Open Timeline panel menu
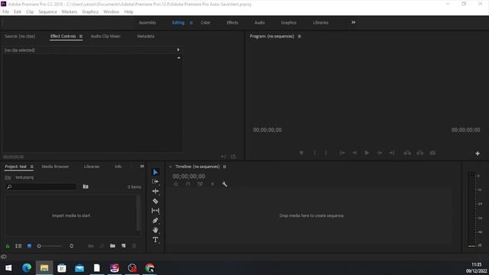This screenshot has width=489, height=275. click(225, 167)
